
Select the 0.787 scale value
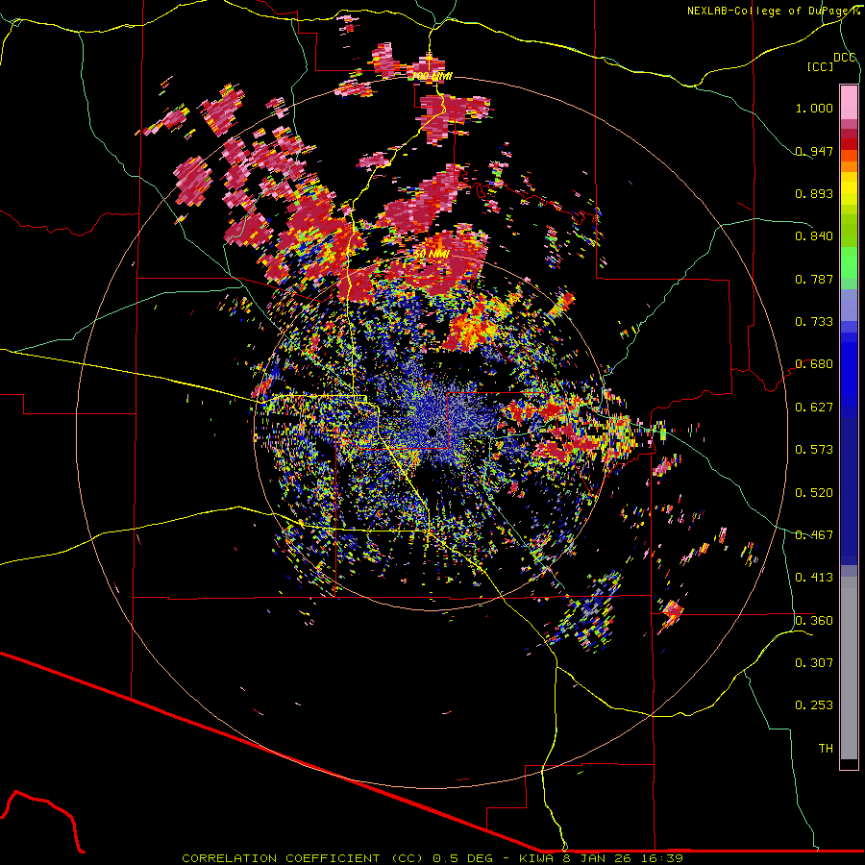pyautogui.click(x=814, y=279)
